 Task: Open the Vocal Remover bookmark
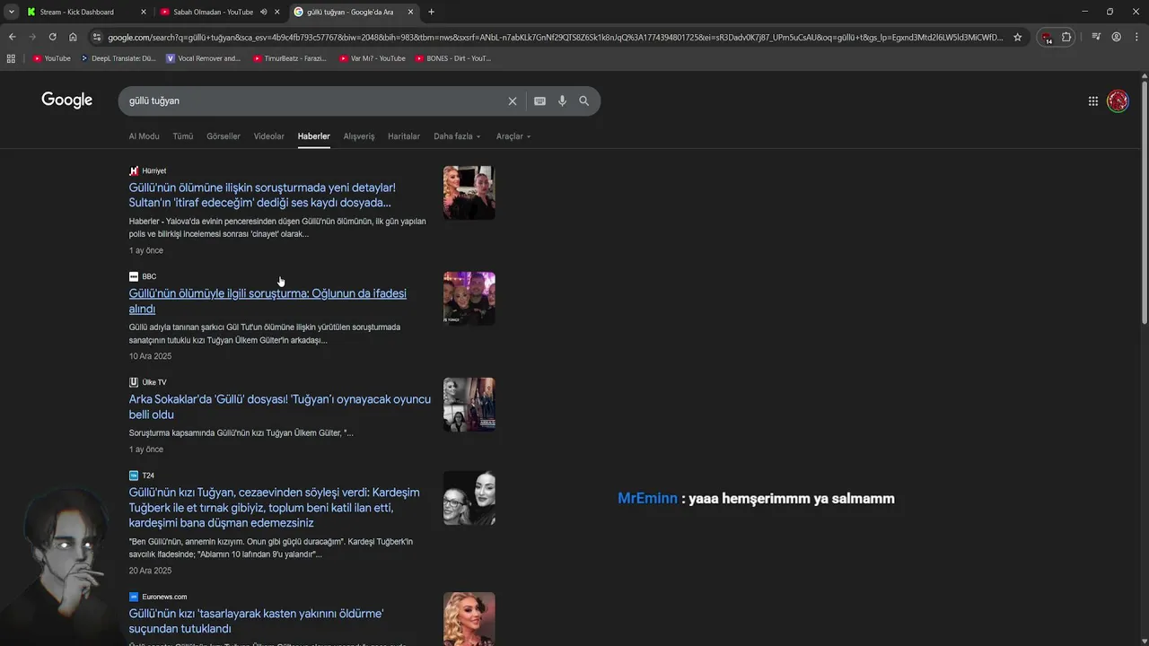click(204, 58)
